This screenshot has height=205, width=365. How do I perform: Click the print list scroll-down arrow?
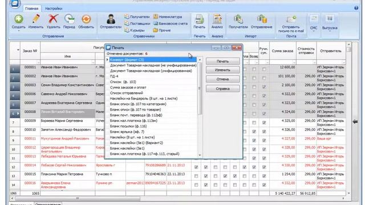pos(200,155)
